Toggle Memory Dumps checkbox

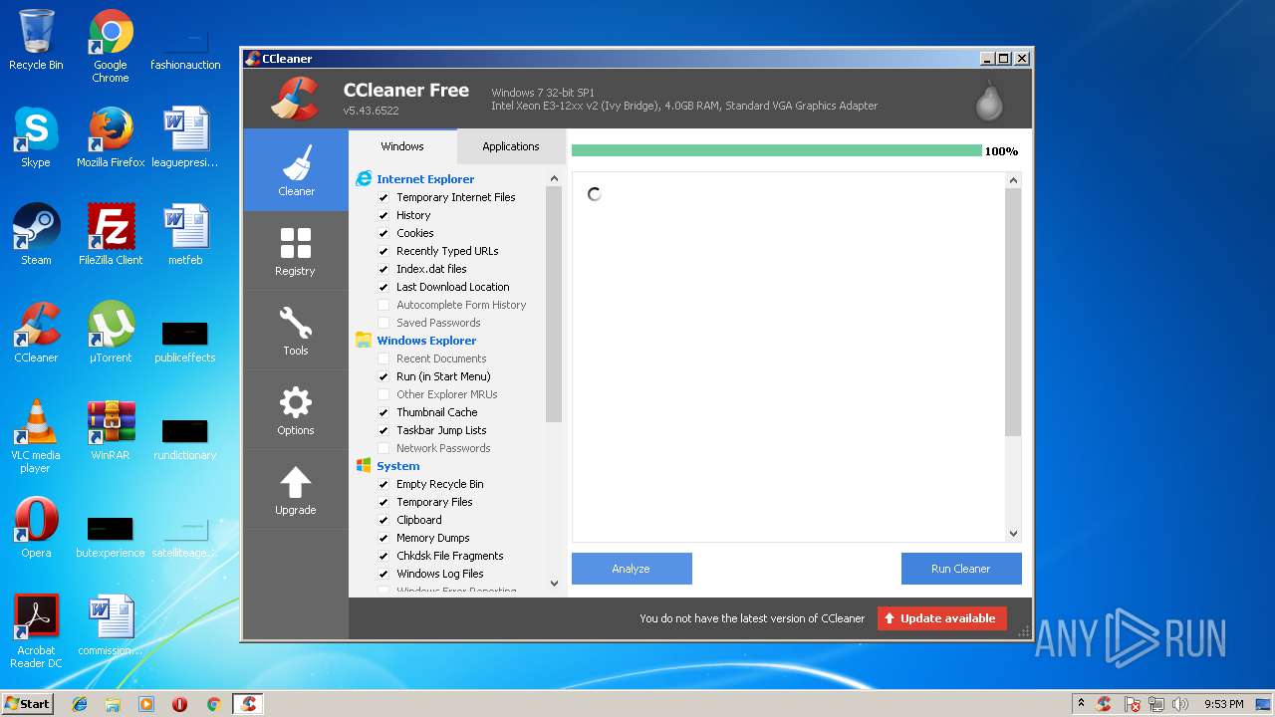point(383,538)
